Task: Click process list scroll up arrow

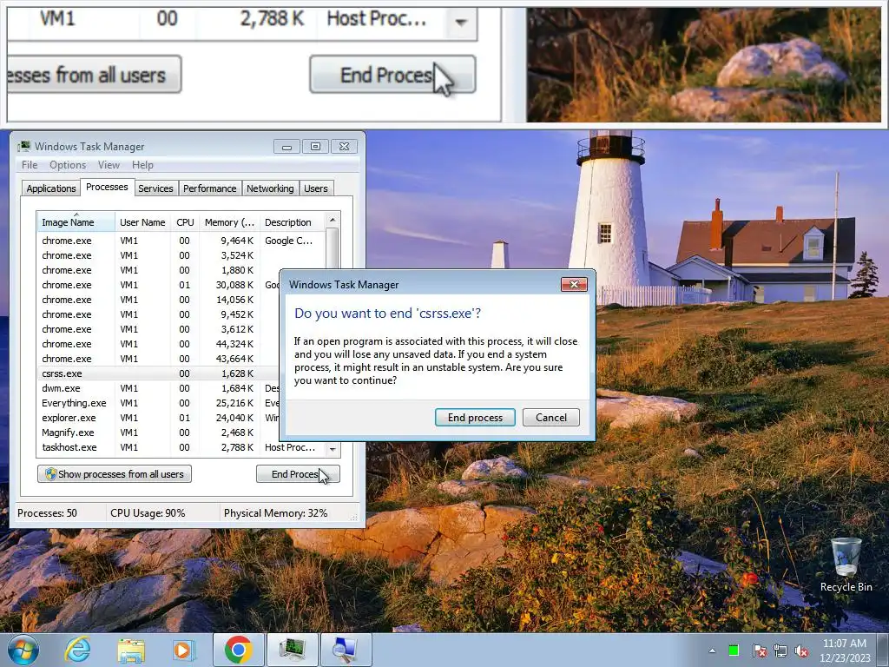Action: point(333,220)
